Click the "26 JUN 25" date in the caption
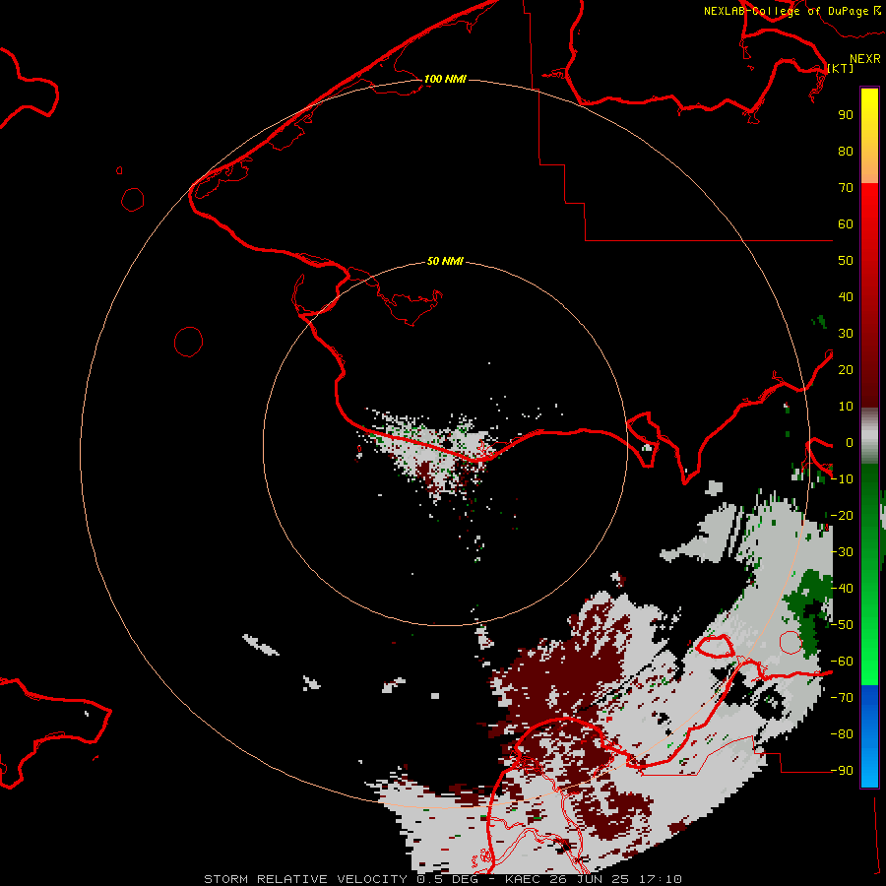Screen dimensions: 886x886 590,879
